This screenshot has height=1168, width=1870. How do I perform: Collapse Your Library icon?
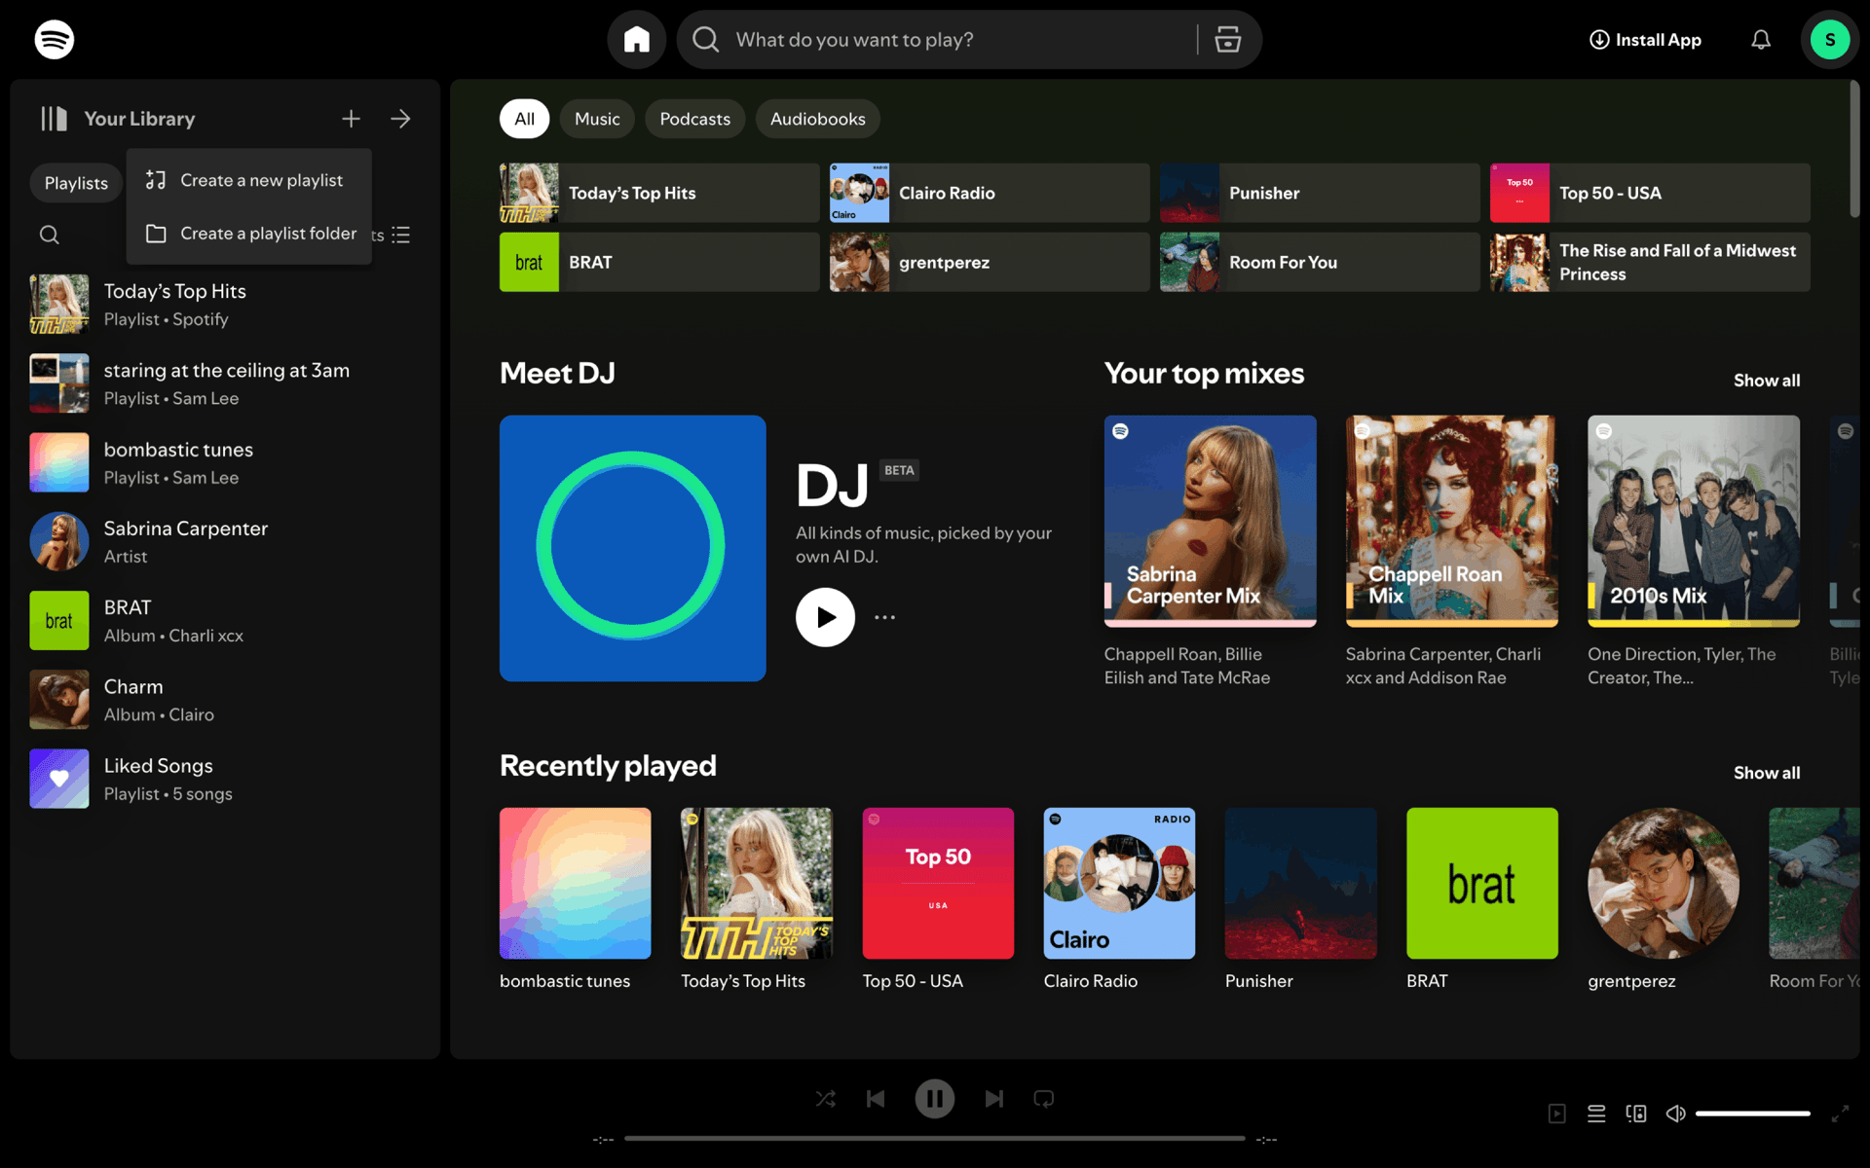[x=54, y=119]
